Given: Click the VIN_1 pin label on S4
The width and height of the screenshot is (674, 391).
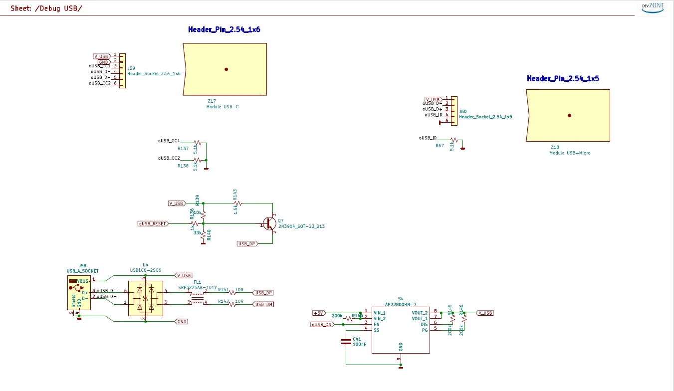Looking at the screenshot, I should (x=379, y=313).
